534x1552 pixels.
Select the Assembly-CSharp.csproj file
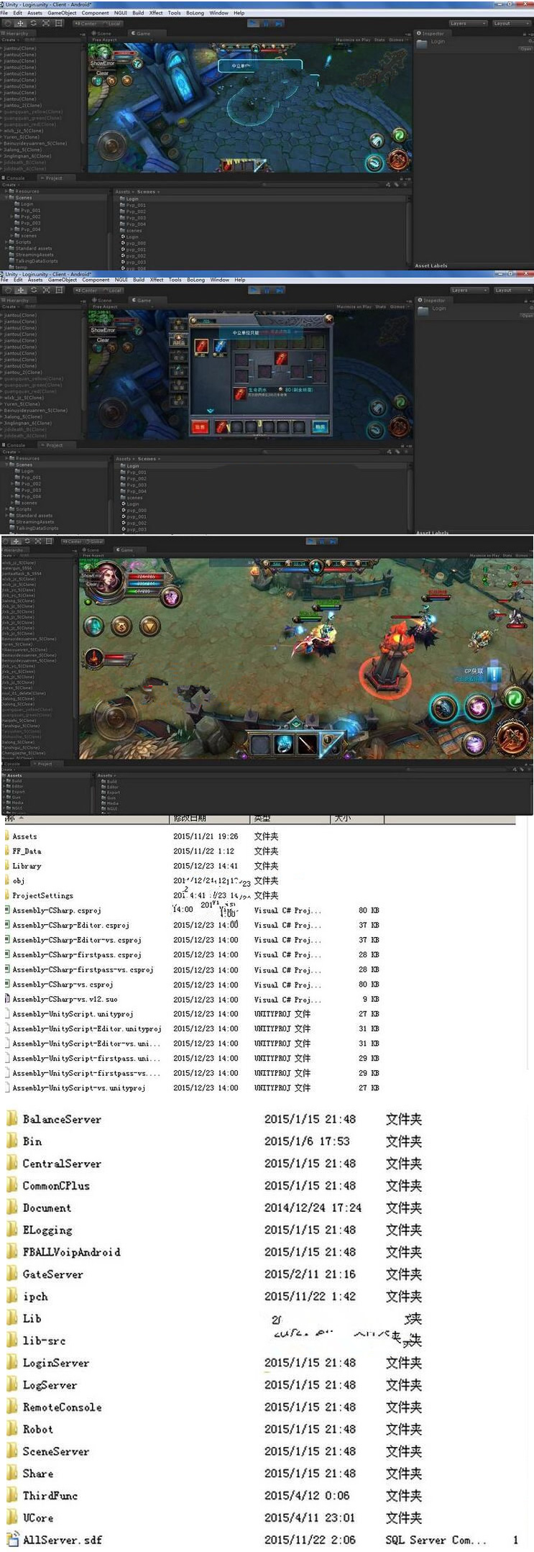pyautogui.click(x=56, y=910)
